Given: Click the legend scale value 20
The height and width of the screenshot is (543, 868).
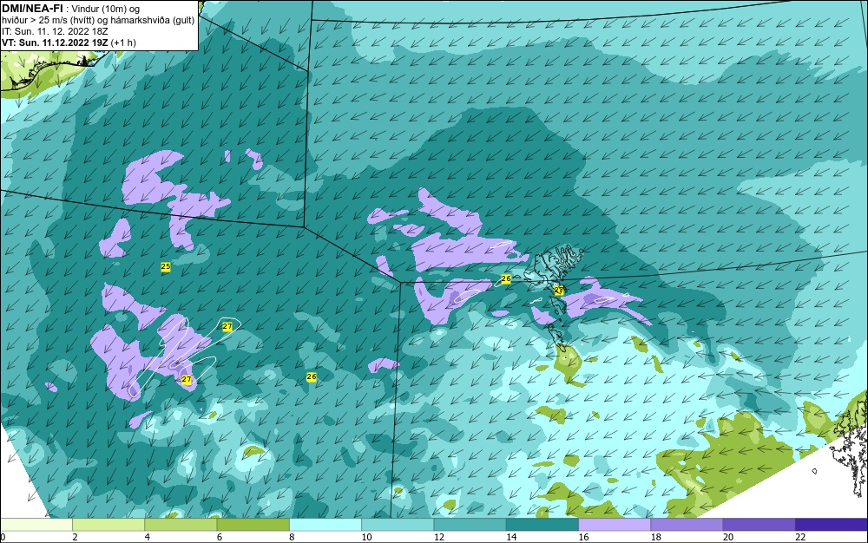Looking at the screenshot, I should (x=728, y=537).
